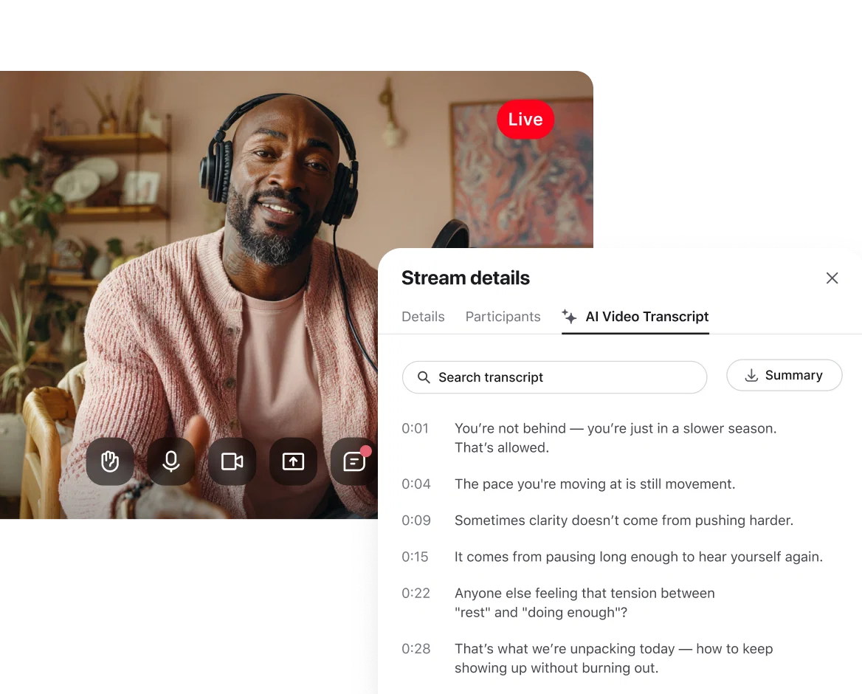This screenshot has width=862, height=694.
Task: Open the Participants tab
Action: pos(503,317)
